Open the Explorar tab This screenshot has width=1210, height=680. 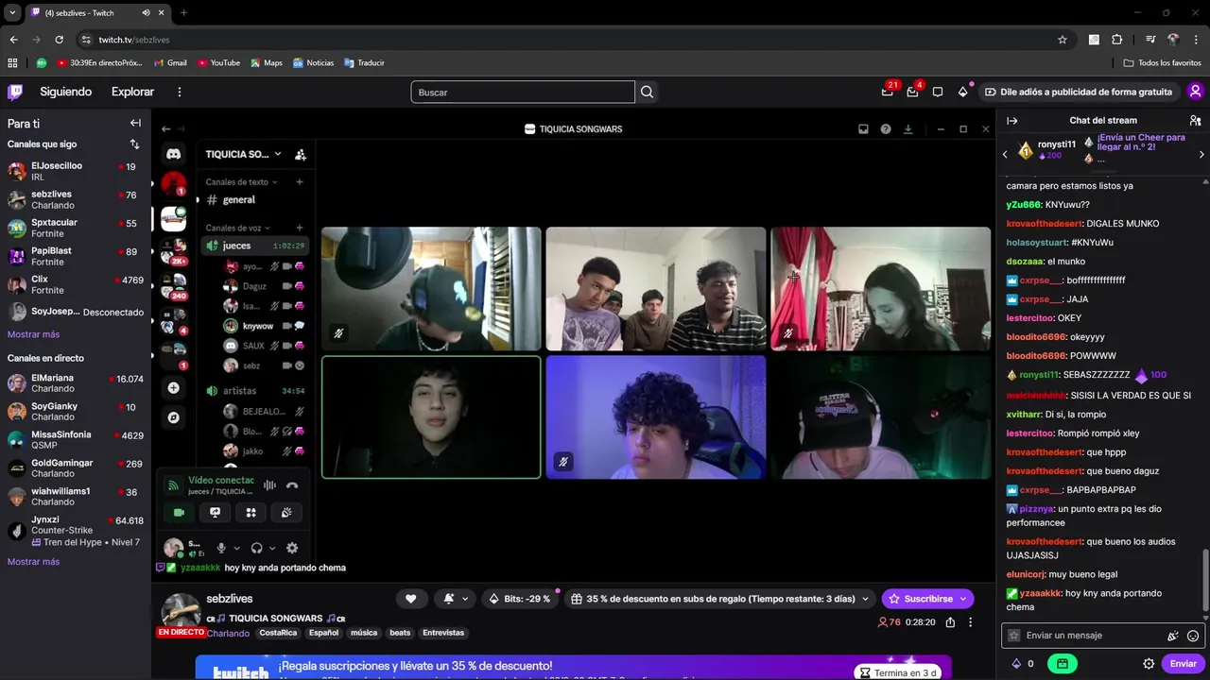(132, 92)
